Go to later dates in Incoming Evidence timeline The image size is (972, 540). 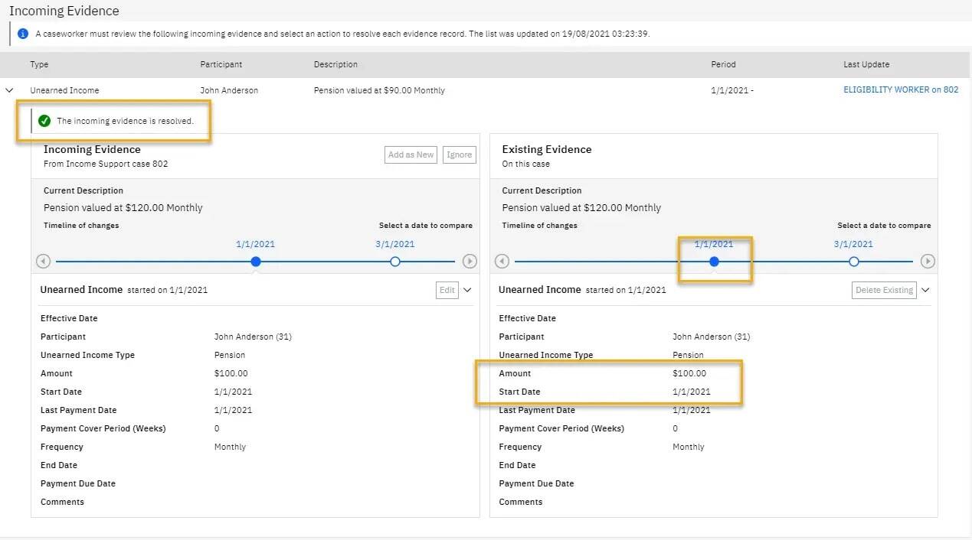pos(470,262)
